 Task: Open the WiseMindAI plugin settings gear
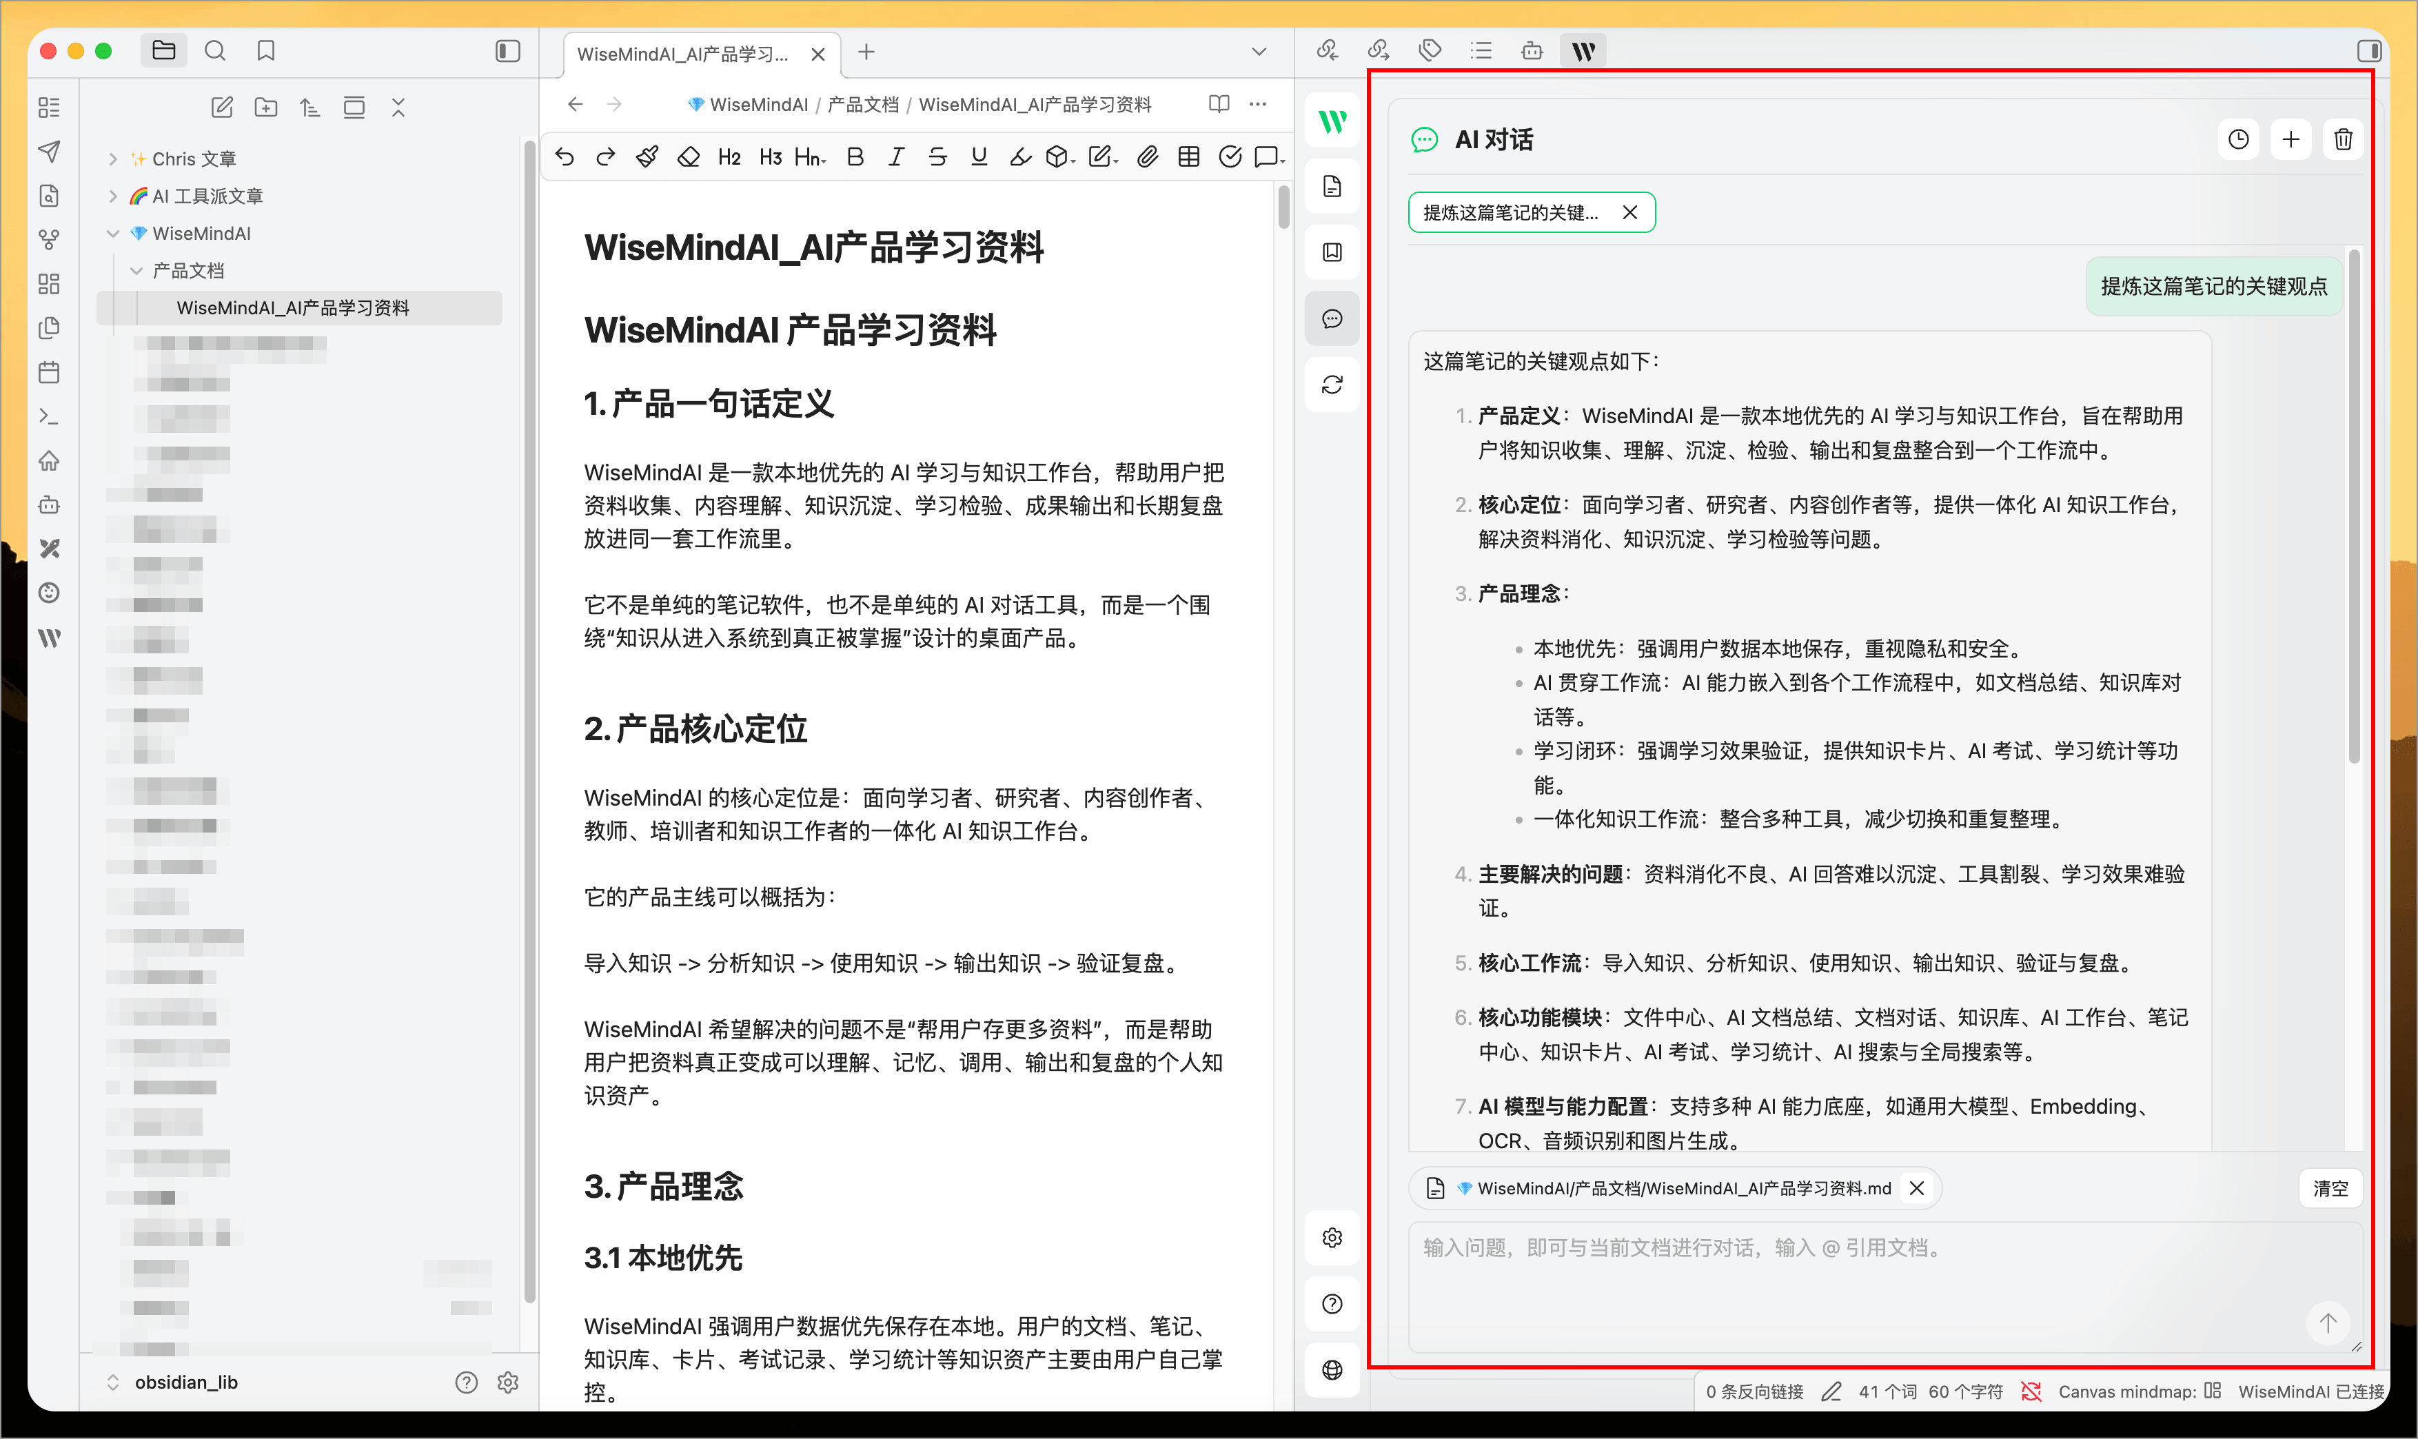tap(1332, 1237)
